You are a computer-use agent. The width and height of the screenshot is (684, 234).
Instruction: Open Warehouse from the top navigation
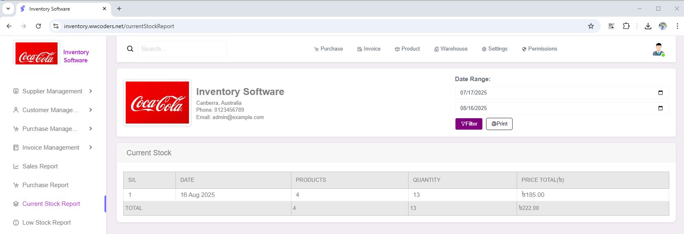[x=451, y=49]
